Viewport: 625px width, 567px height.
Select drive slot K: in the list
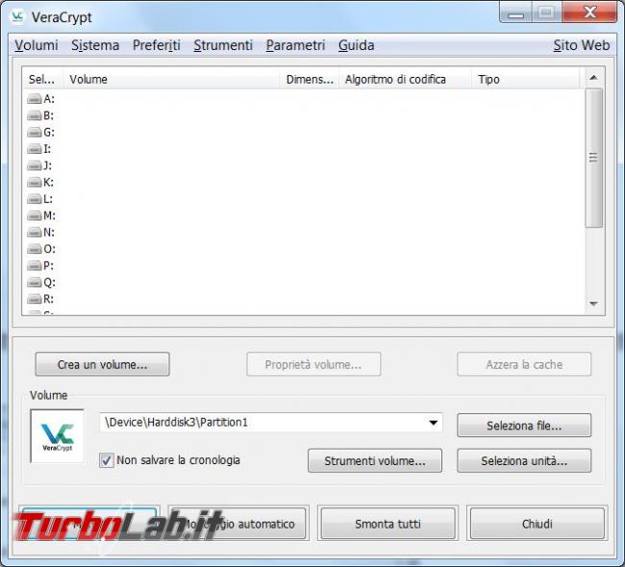[x=41, y=182]
